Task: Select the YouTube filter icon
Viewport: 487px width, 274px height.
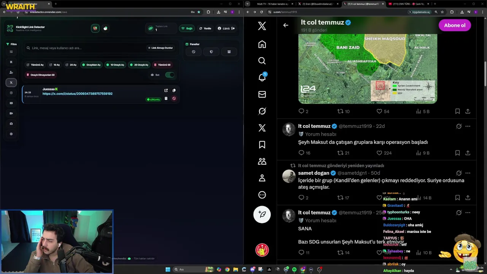Action: pyautogui.click(x=11, y=103)
